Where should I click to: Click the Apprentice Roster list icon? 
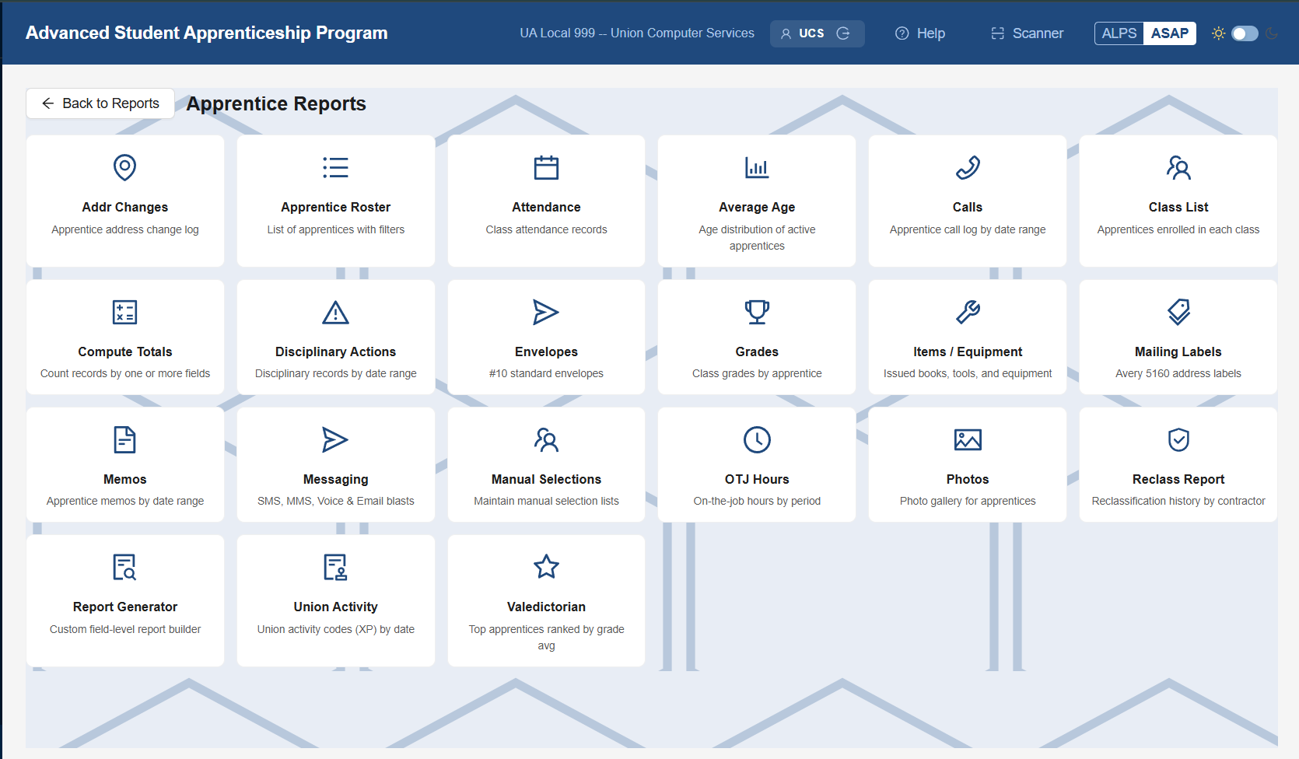[x=336, y=167]
